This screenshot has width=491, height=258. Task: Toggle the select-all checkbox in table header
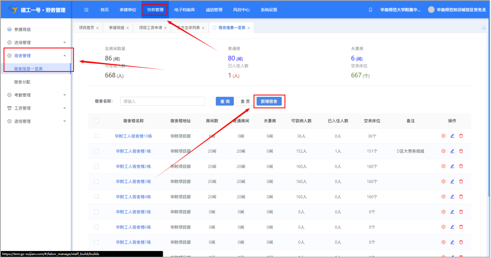[96, 121]
